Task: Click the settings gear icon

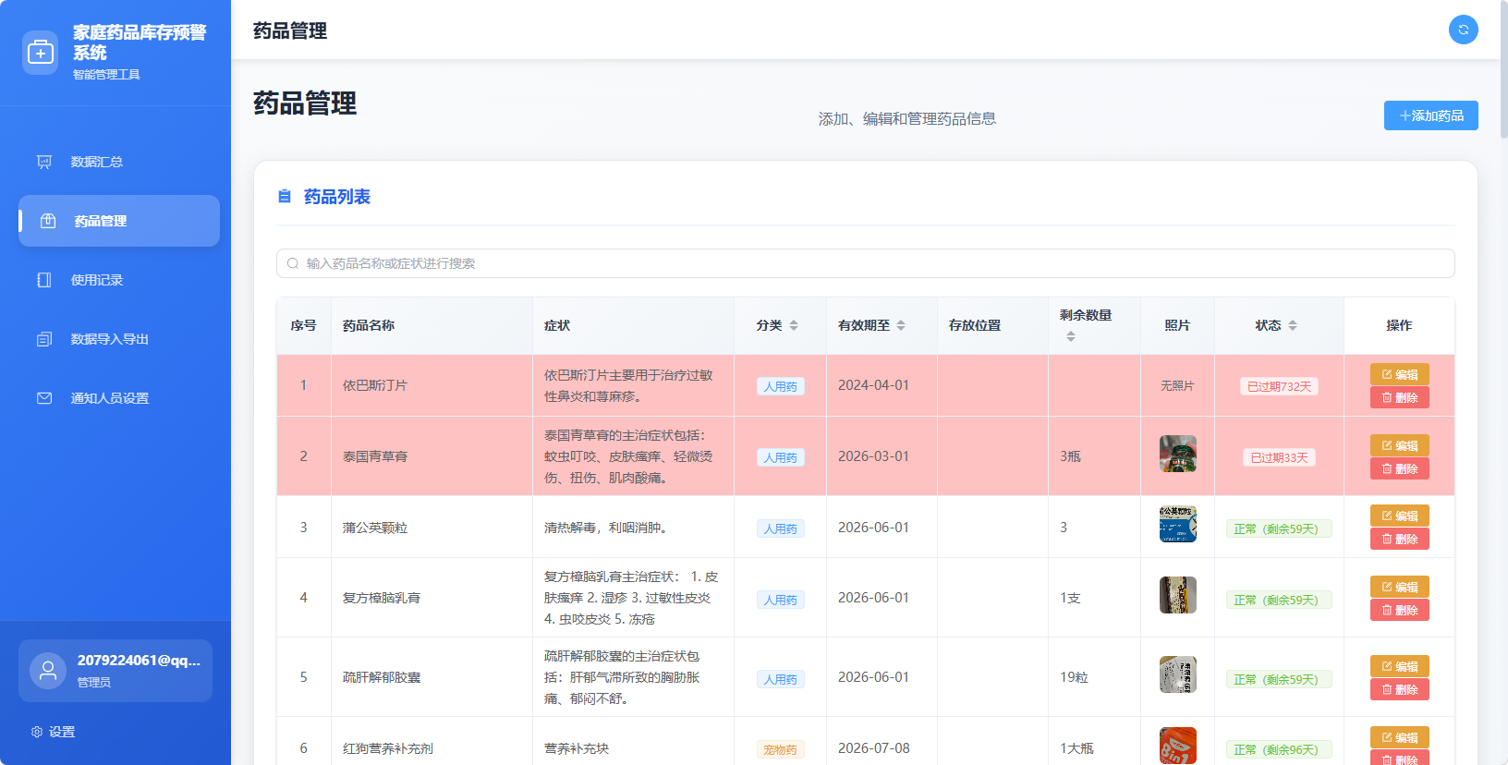Action: pyautogui.click(x=37, y=732)
